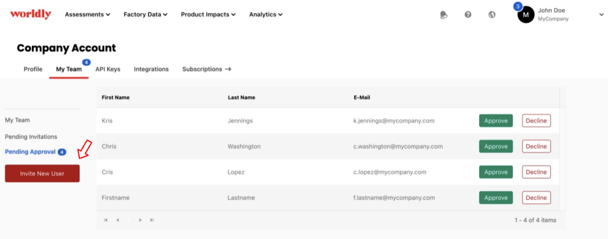The width and height of the screenshot is (608, 239).
Task: Decline Chris Washington's request
Action: 536,146
